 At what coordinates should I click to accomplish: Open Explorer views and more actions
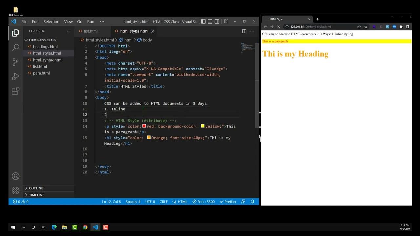pyautogui.click(x=67, y=31)
